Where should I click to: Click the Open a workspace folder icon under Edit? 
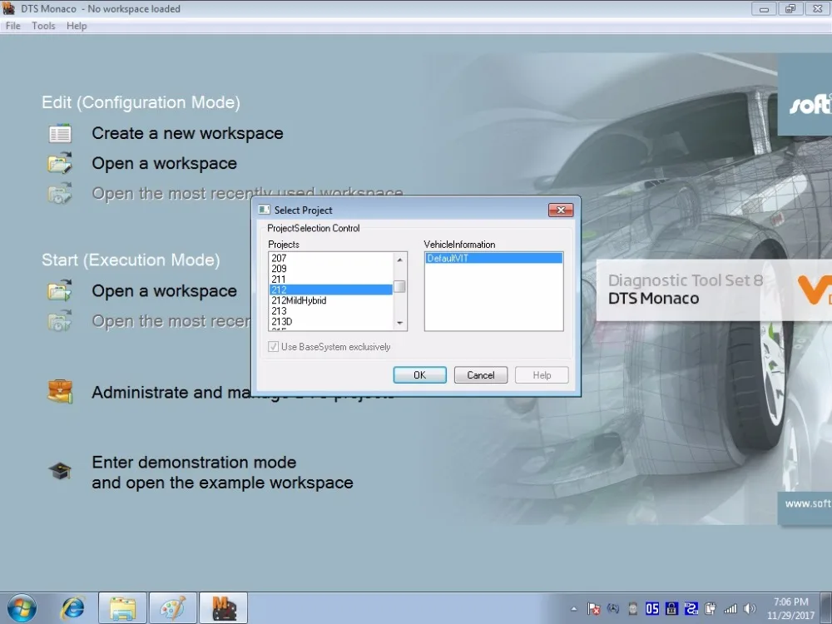point(60,163)
